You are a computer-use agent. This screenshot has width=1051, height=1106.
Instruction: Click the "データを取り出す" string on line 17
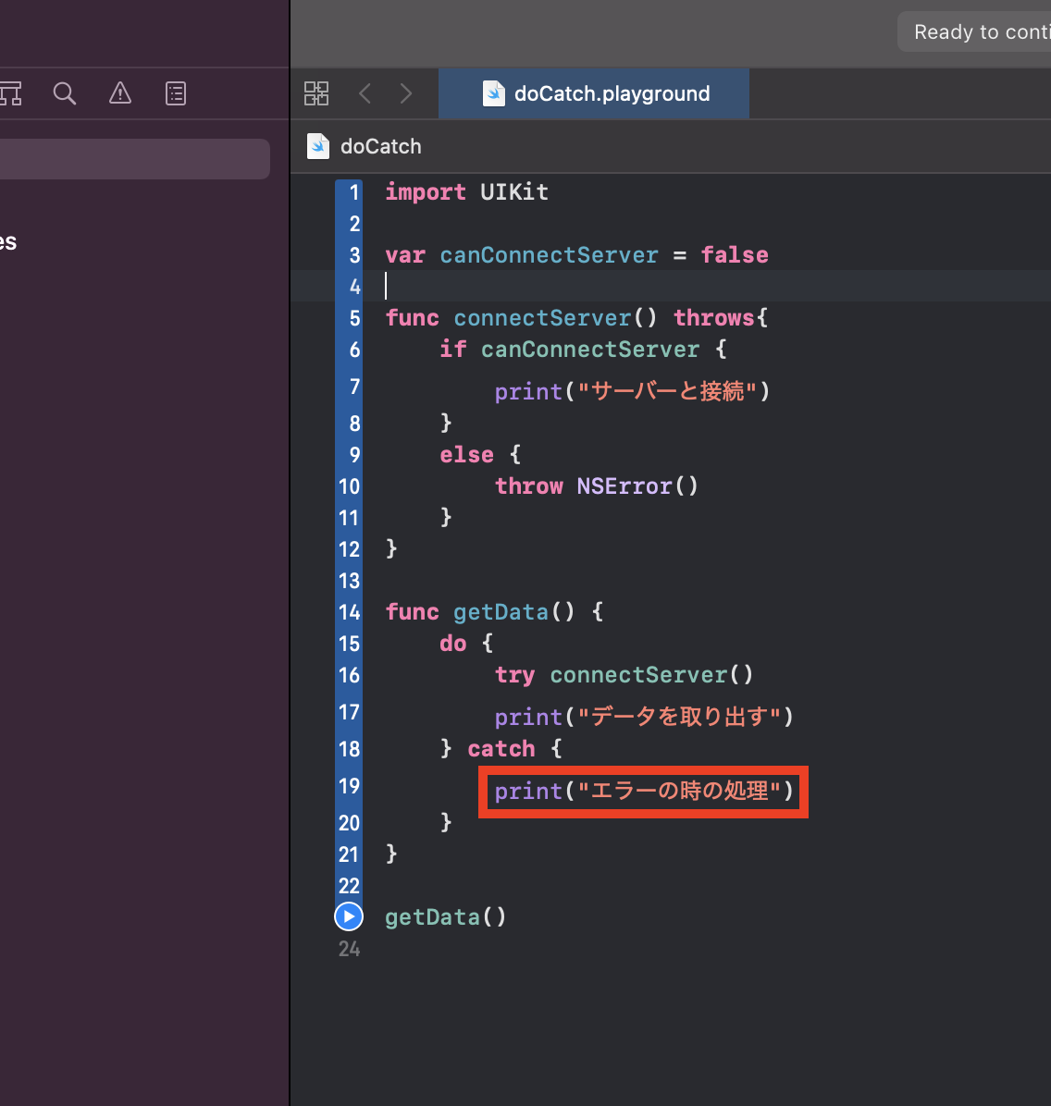[679, 717]
